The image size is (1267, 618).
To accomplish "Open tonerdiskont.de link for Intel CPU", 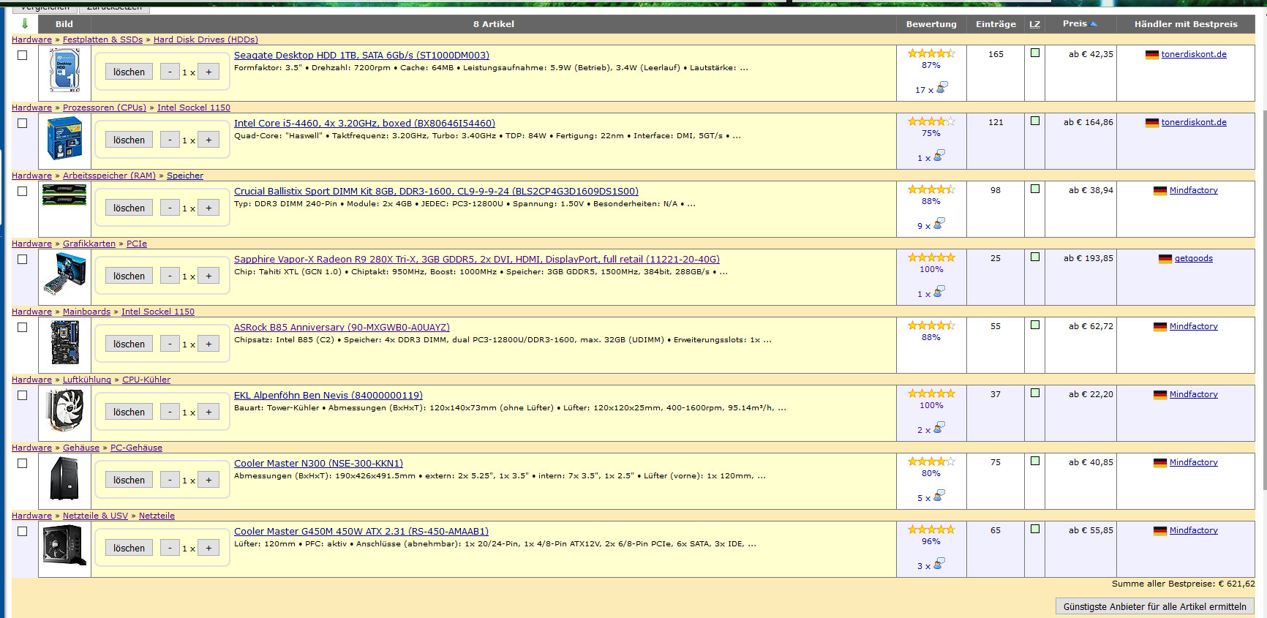I will [x=1194, y=122].
